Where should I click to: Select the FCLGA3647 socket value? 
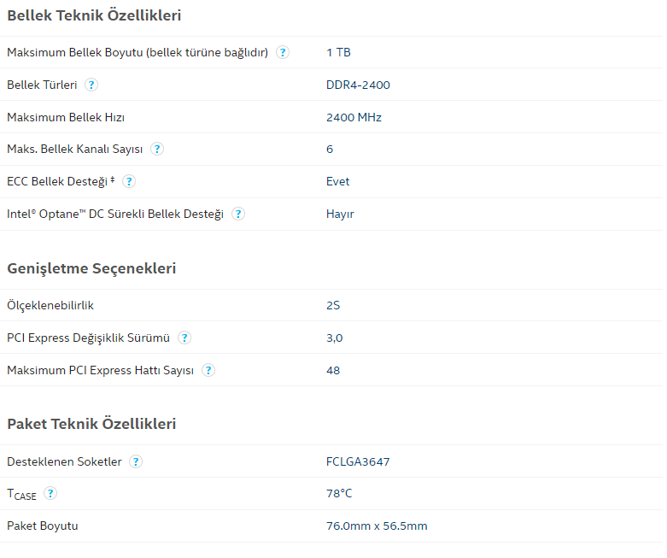click(358, 461)
